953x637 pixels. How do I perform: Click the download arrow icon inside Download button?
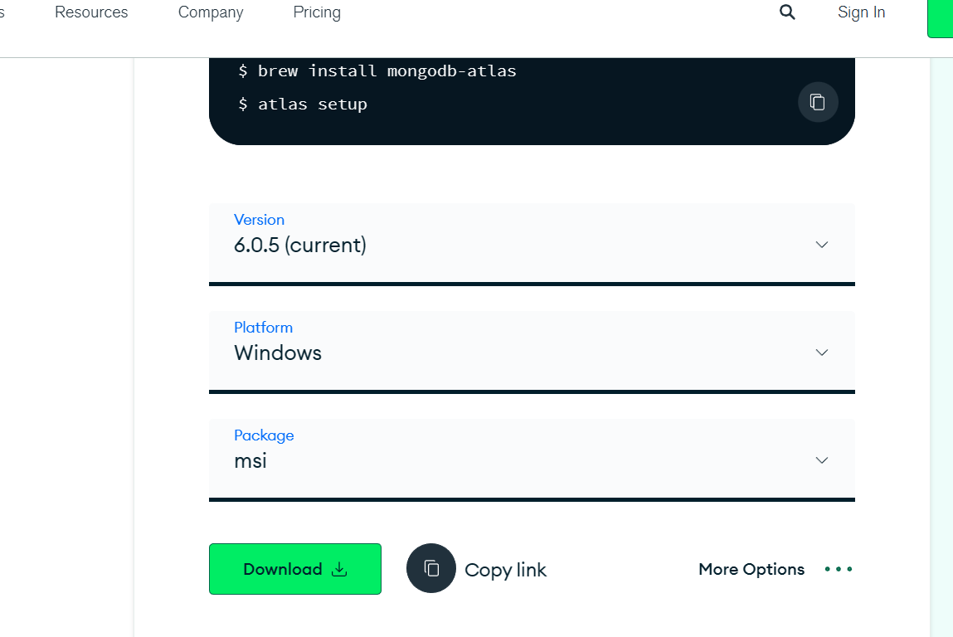tap(339, 569)
